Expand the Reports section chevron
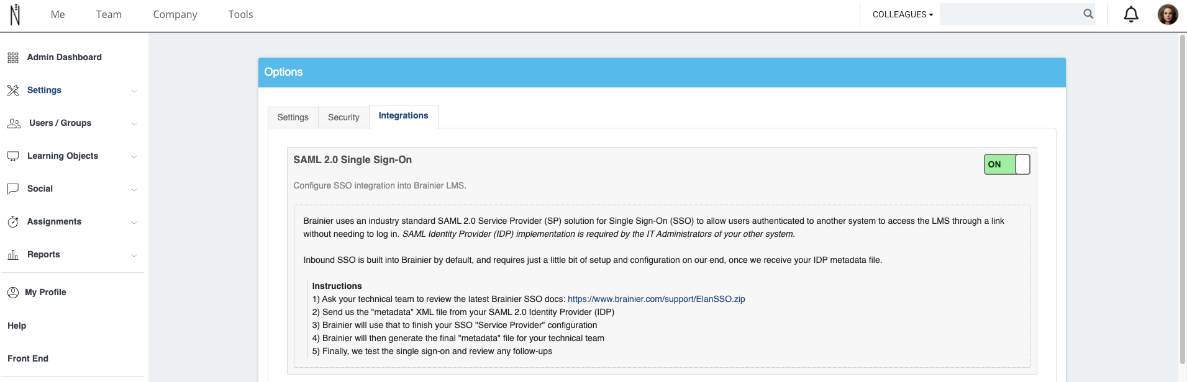1187x382 pixels. click(x=134, y=255)
